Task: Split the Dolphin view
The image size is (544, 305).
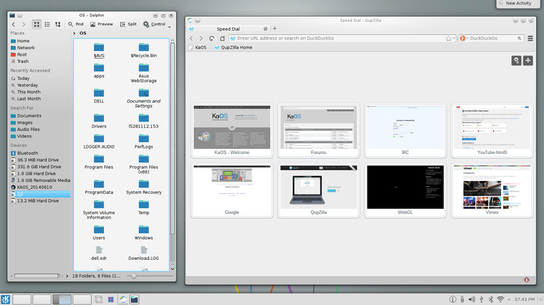Action: point(128,24)
